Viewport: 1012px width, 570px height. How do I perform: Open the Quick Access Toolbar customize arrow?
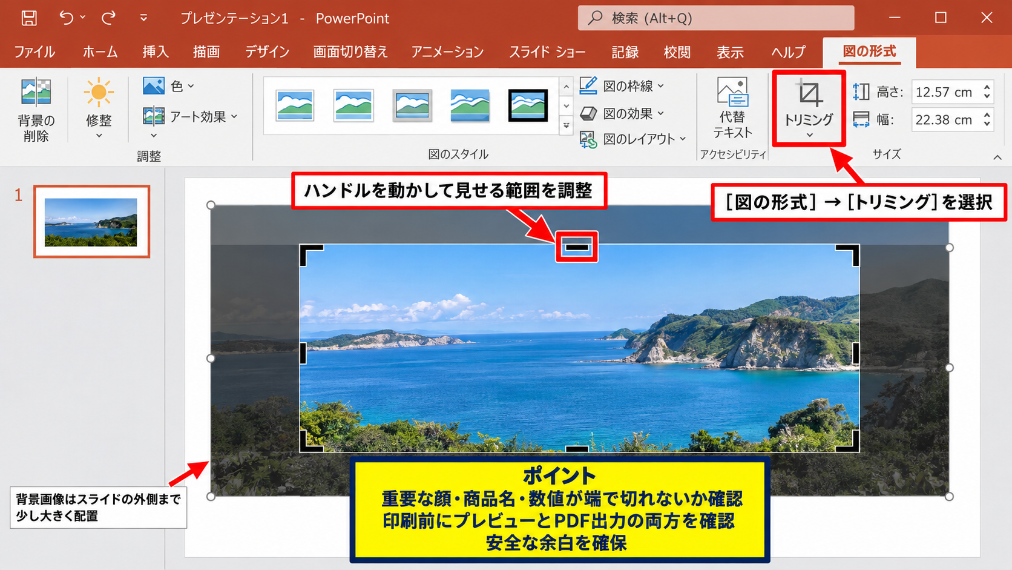point(143,18)
